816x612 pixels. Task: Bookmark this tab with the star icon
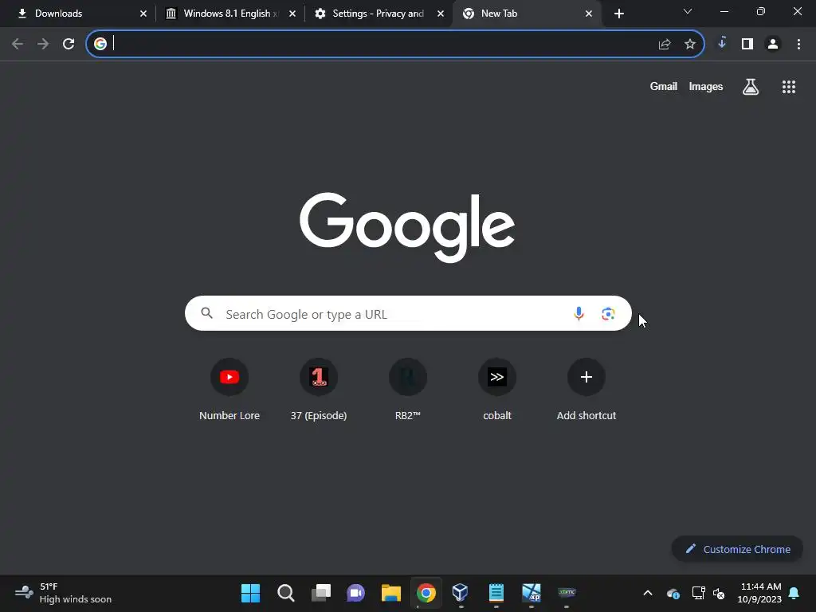[690, 45]
